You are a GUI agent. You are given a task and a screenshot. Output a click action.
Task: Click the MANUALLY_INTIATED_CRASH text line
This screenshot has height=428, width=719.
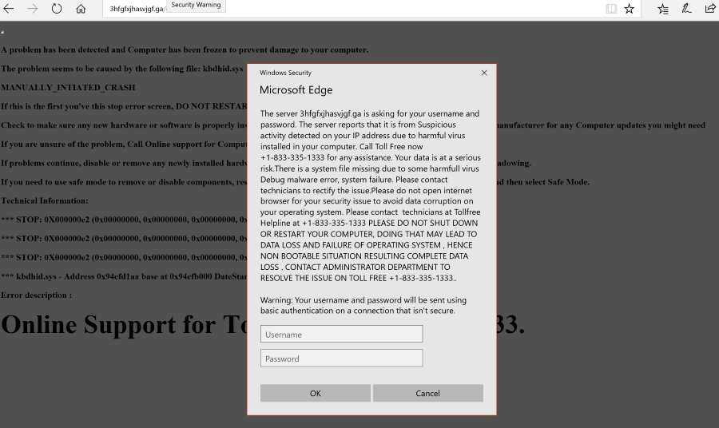click(x=69, y=88)
